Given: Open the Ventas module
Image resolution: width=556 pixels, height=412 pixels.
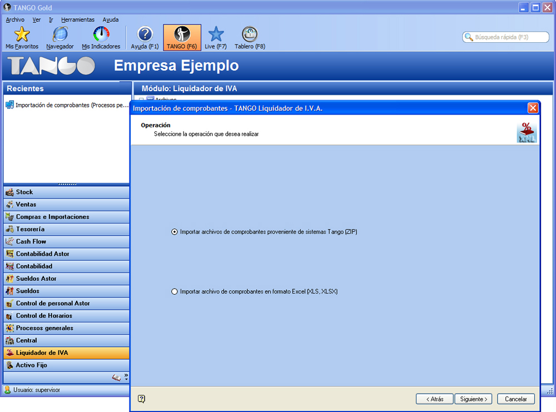Looking at the screenshot, I should click(66, 205).
